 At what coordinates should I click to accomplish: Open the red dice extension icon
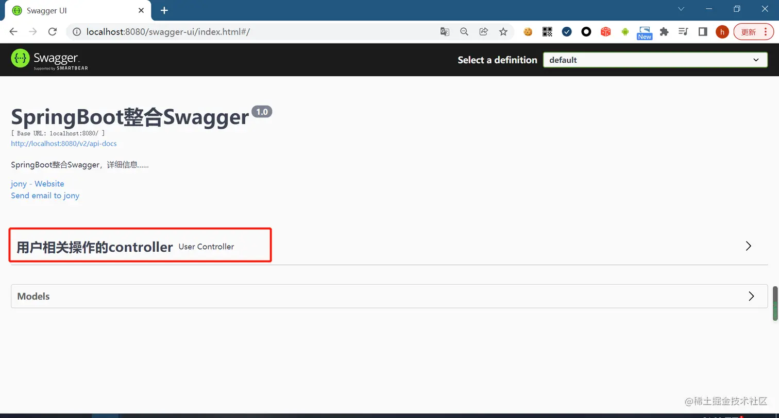pos(606,32)
